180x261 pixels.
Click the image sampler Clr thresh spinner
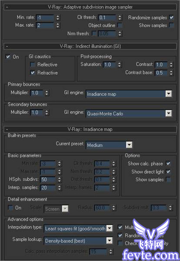click(120, 17)
